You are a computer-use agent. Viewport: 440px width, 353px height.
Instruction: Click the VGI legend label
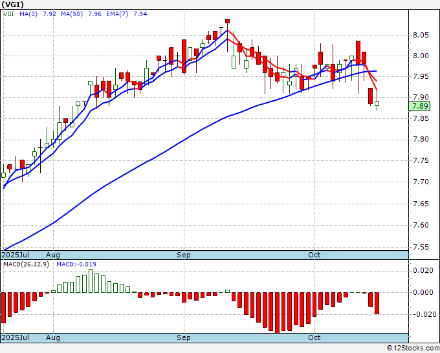point(8,14)
